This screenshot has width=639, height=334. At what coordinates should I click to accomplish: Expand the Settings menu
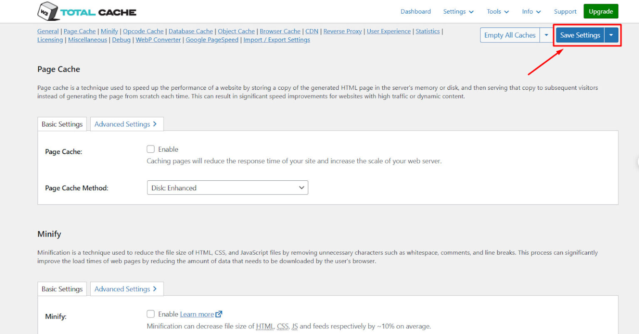pyautogui.click(x=458, y=12)
